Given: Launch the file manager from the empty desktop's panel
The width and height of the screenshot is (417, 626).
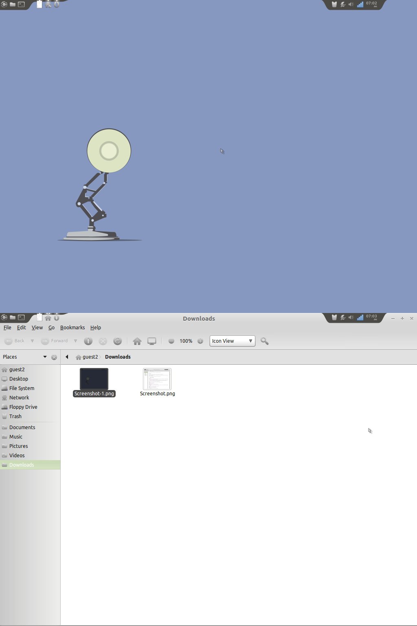Looking at the screenshot, I should pos(13,4).
